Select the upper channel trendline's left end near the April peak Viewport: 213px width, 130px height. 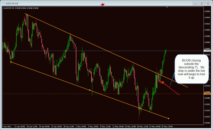tap(25, 14)
